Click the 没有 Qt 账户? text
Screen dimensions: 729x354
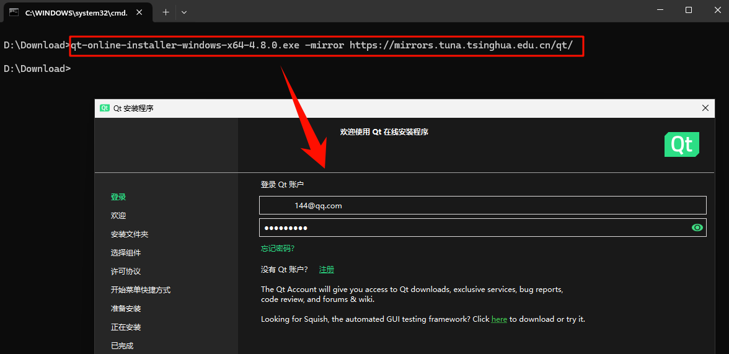pos(284,269)
